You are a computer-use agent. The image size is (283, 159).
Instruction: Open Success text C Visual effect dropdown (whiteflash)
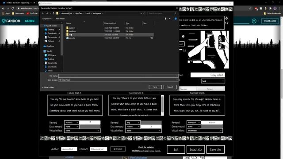[204, 131]
